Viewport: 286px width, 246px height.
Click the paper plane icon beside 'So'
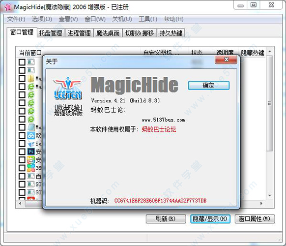pyautogui.click(x=31, y=144)
